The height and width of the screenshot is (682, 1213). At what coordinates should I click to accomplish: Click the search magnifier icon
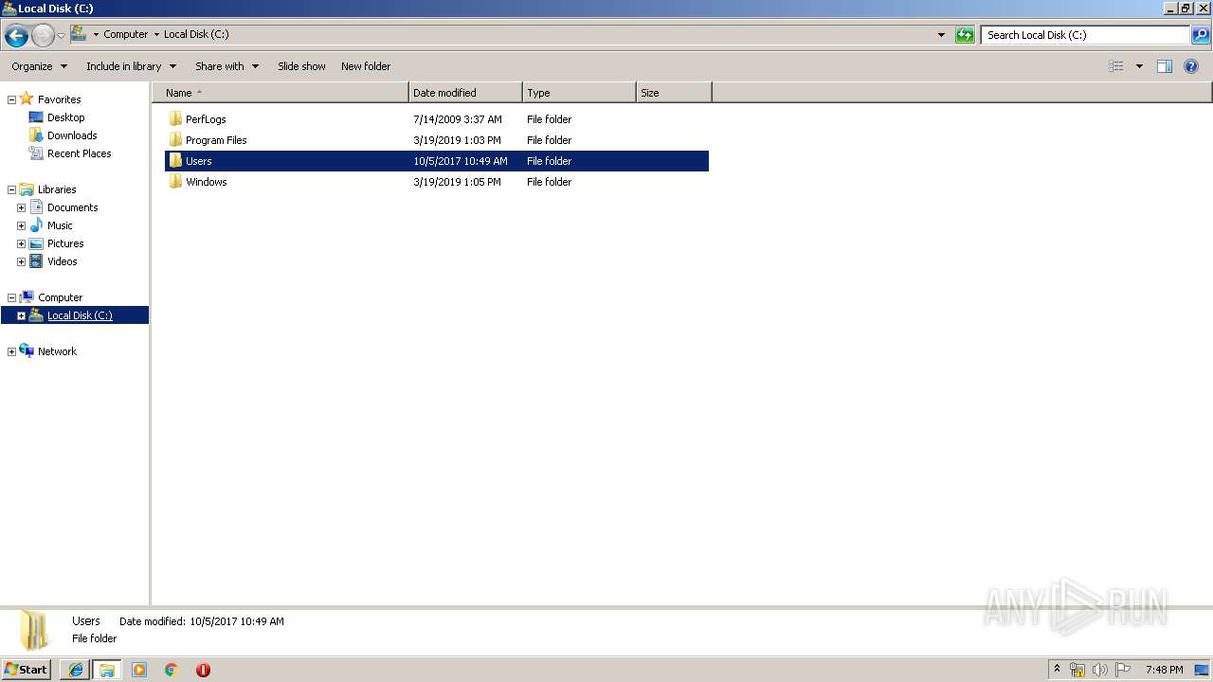[1201, 35]
